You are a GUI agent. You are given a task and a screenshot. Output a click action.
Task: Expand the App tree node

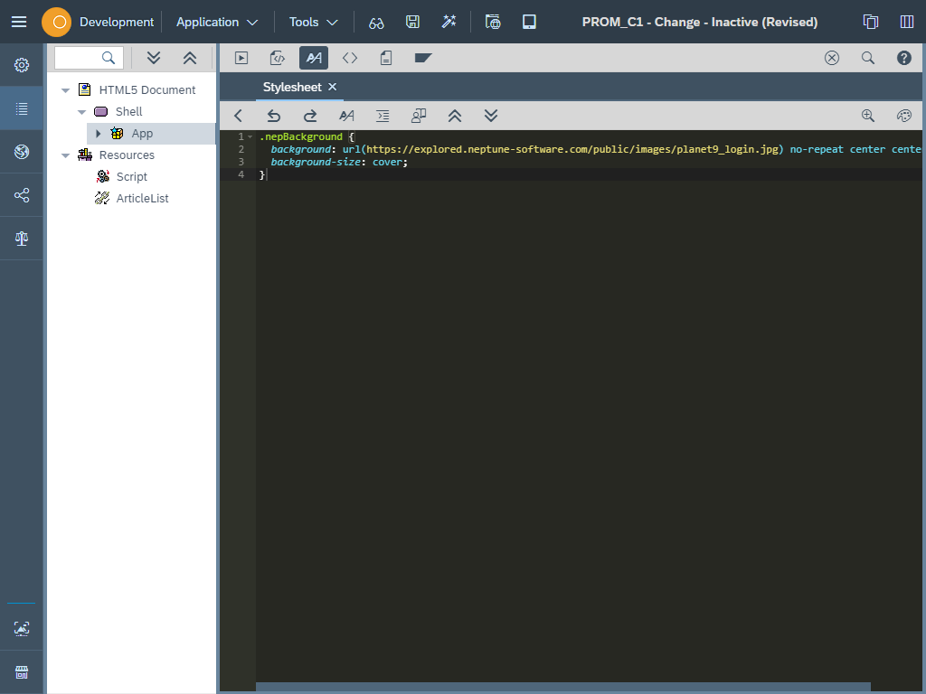[99, 133]
